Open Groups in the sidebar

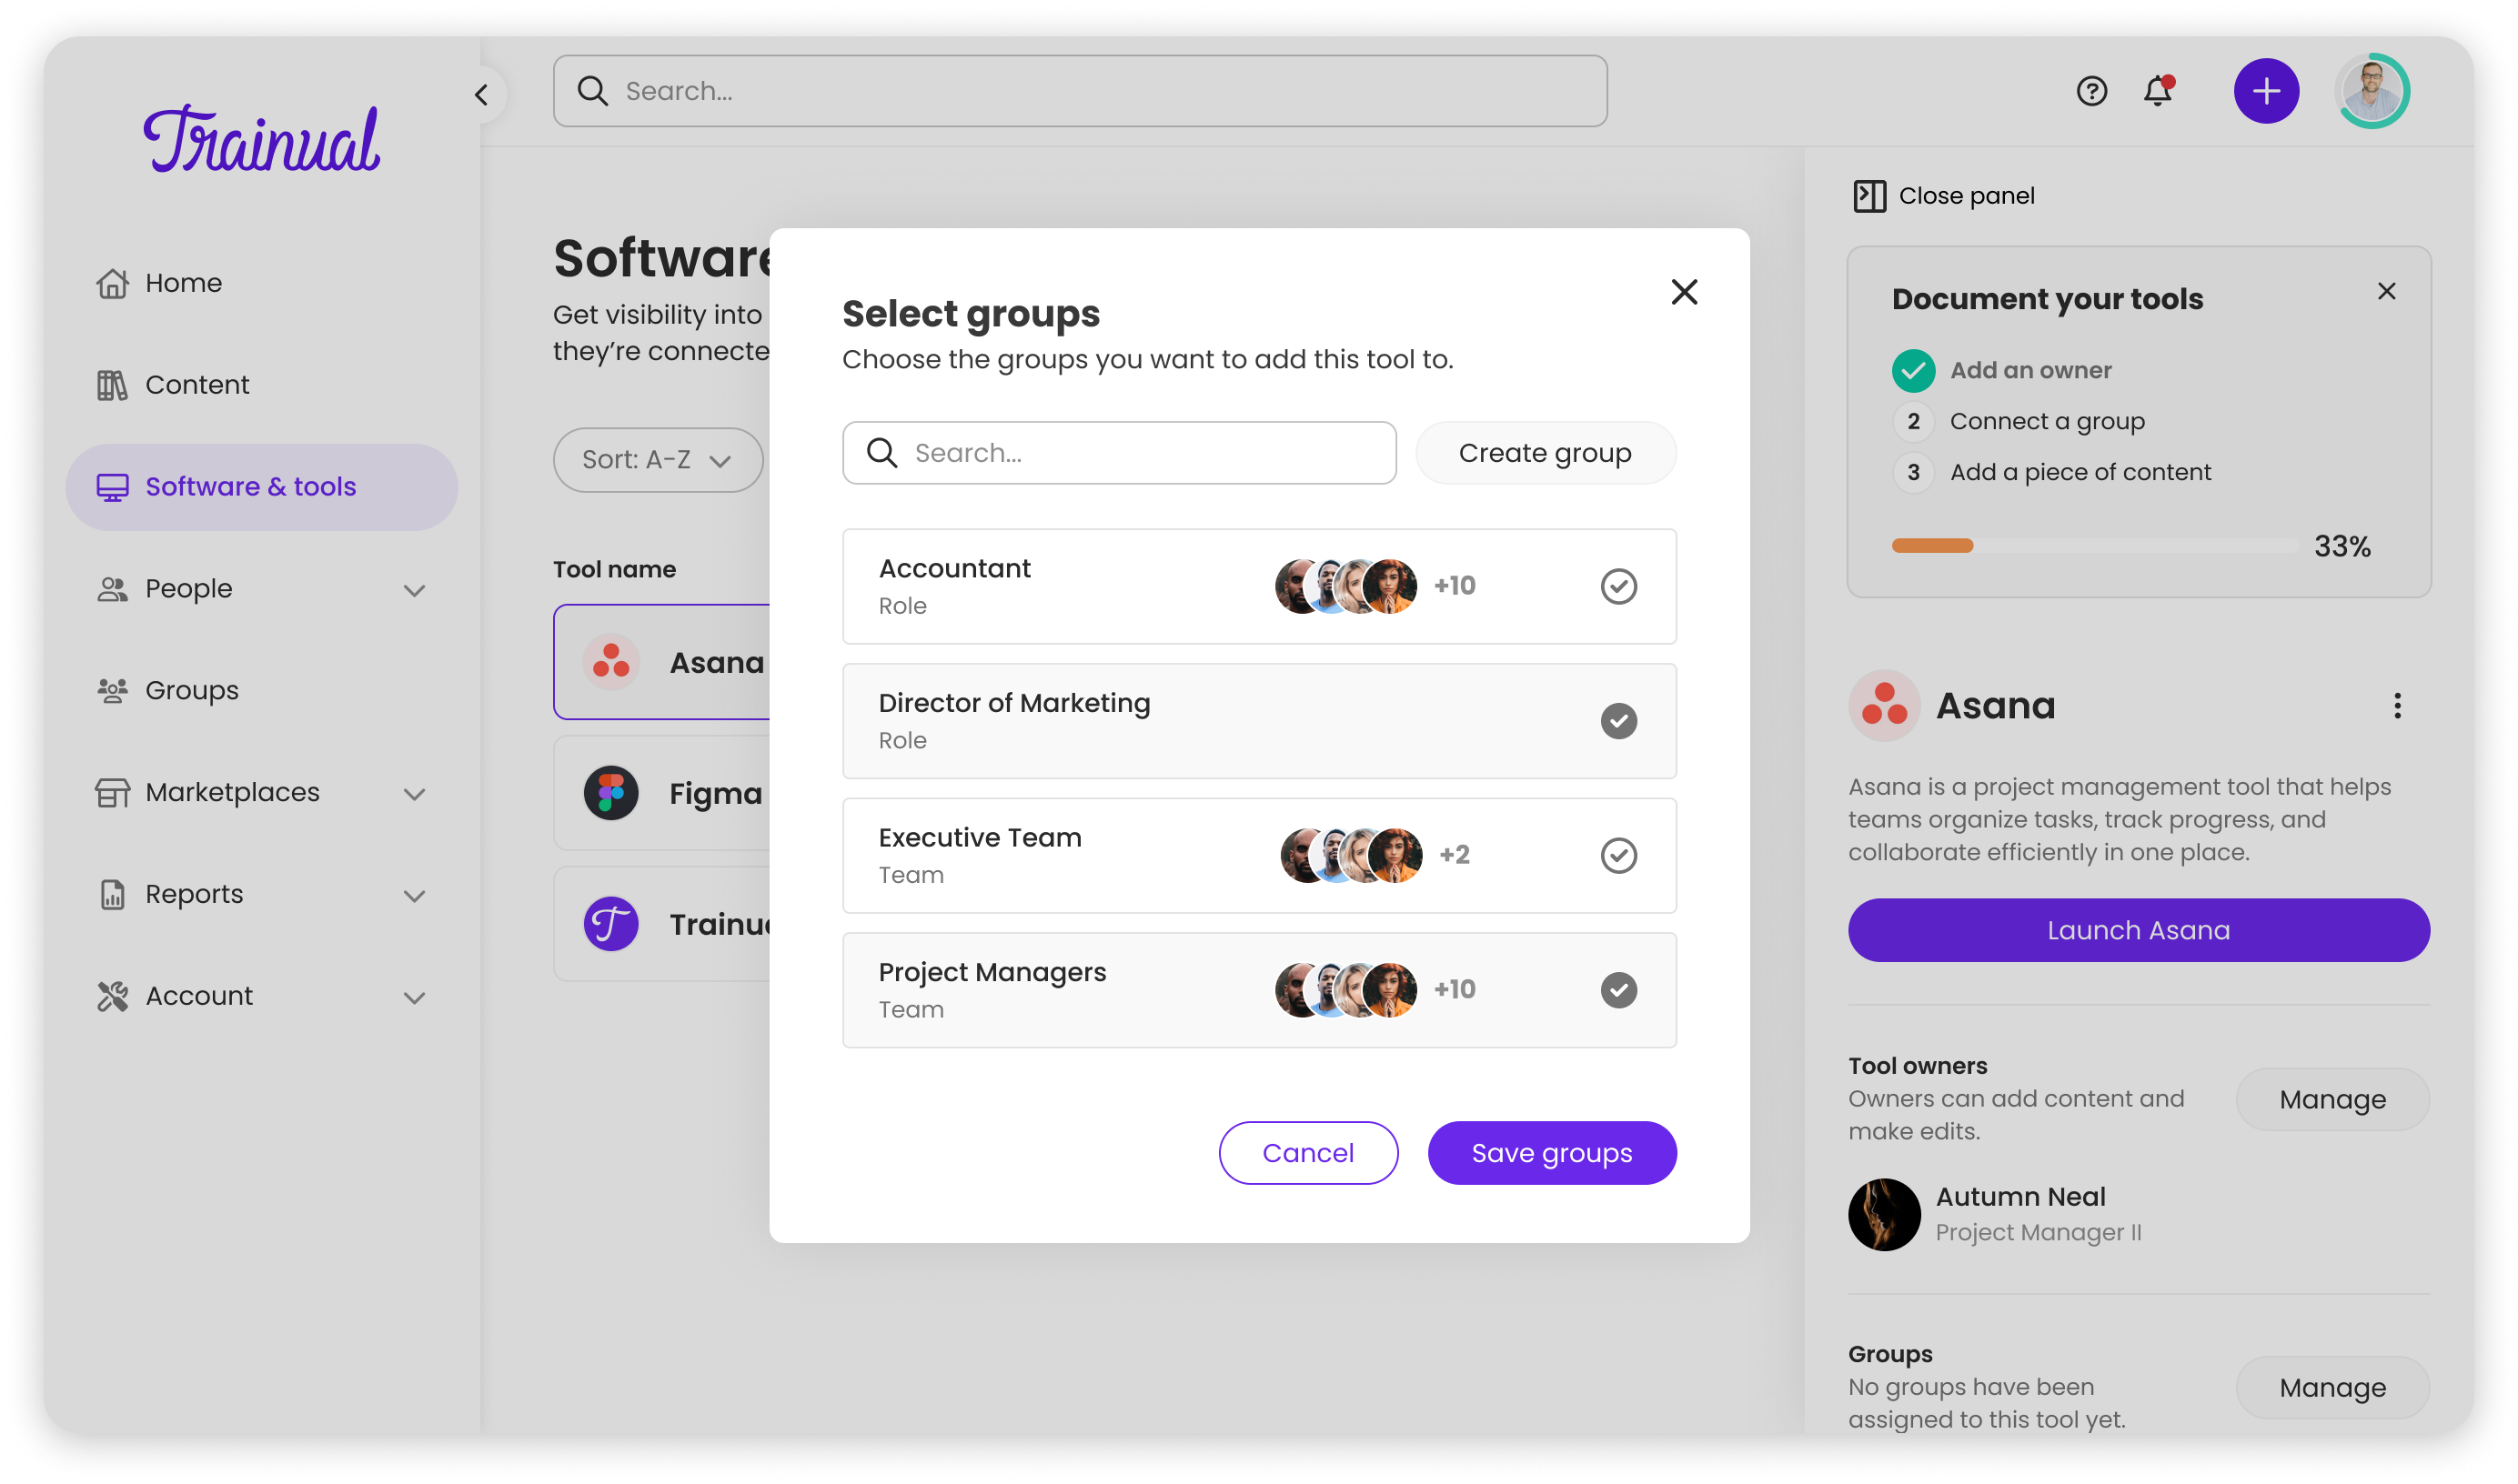(x=191, y=690)
